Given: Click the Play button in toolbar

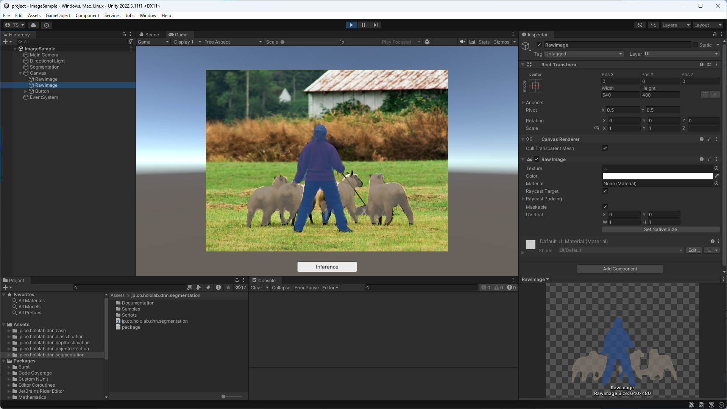Looking at the screenshot, I should [351, 25].
